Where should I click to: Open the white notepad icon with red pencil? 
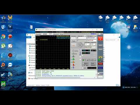pos(10,46)
